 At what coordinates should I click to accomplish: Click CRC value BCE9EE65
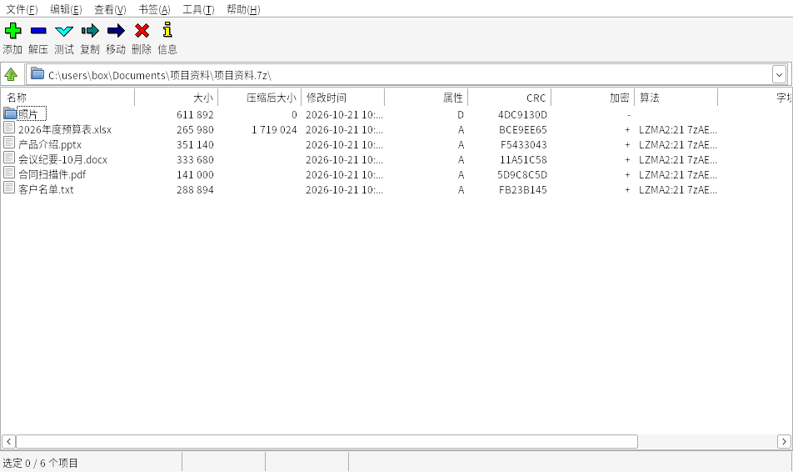coord(523,129)
